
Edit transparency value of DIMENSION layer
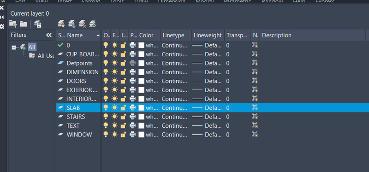228,72
